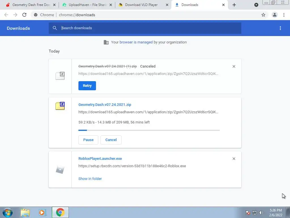Screen dimensions: 290x218
Task: Open the new tab plus button
Action: (x=234, y=5)
